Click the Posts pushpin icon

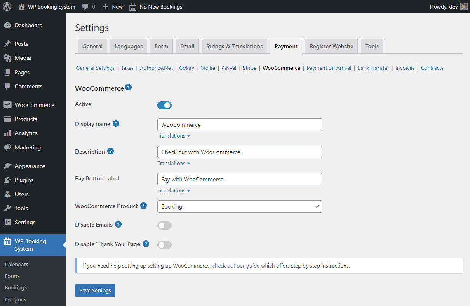point(7,44)
